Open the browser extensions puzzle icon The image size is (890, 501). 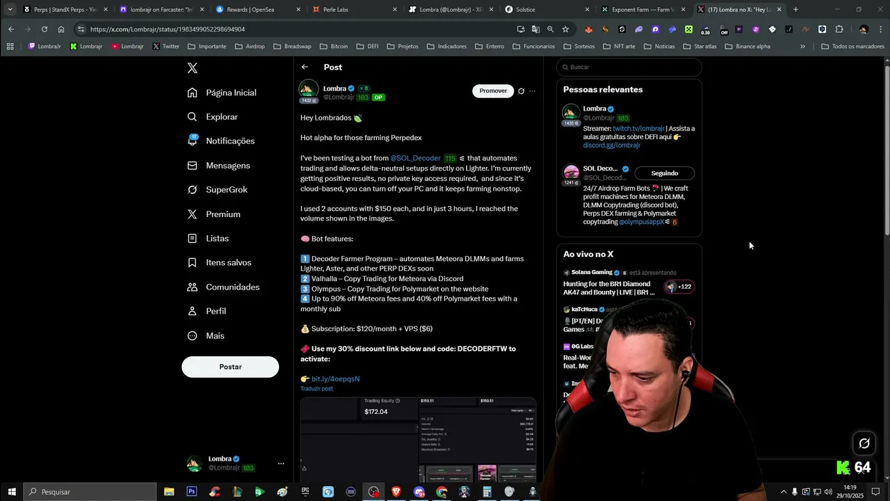[839, 29]
